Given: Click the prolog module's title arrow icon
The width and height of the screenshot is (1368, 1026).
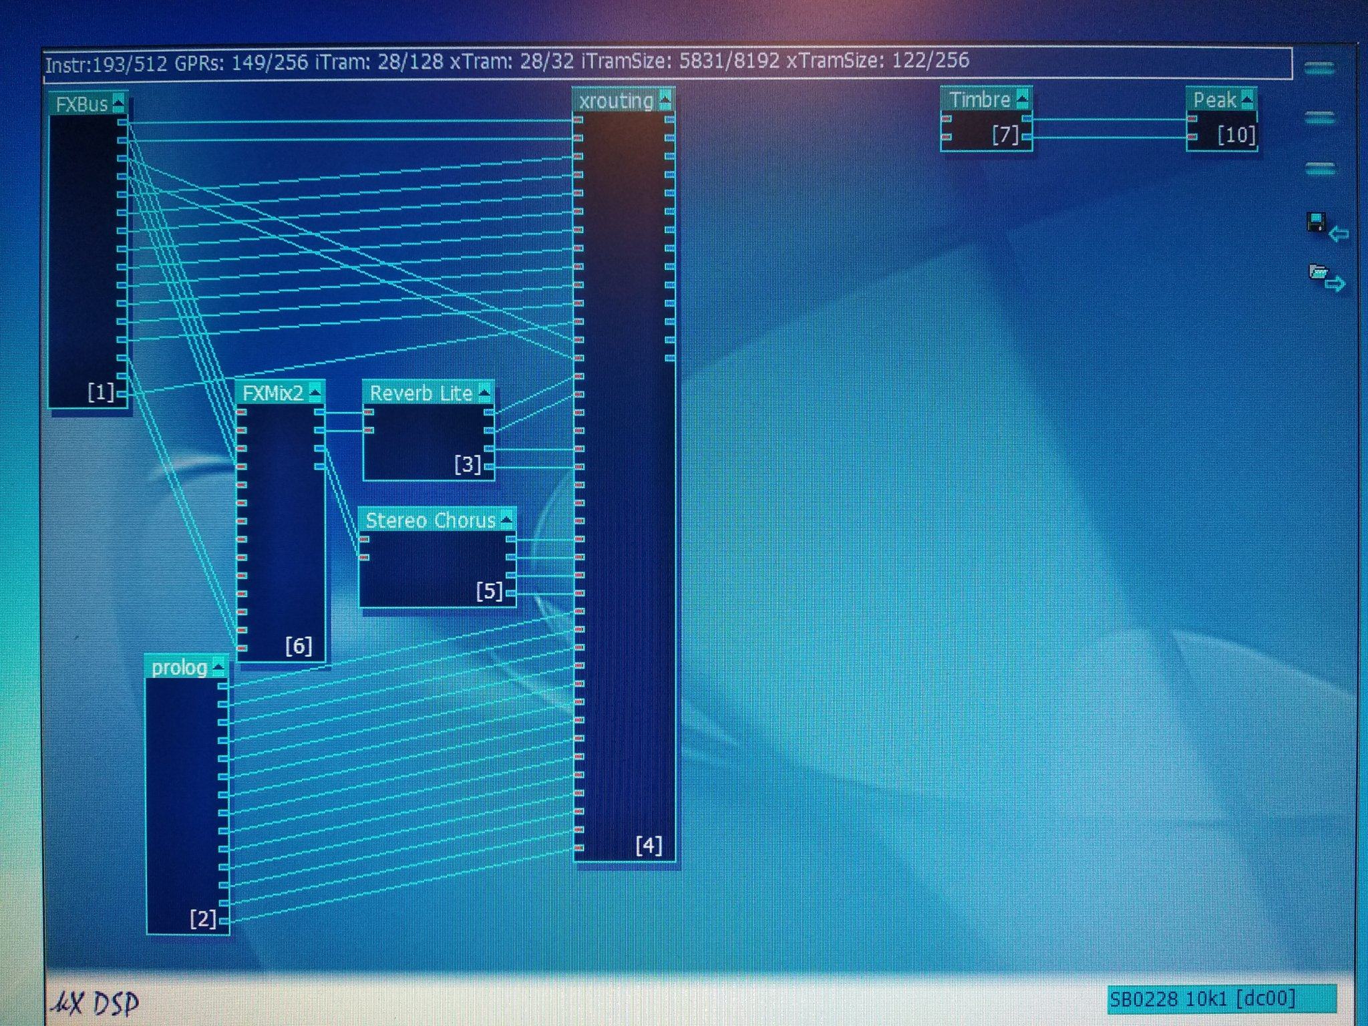Looking at the screenshot, I should [218, 667].
